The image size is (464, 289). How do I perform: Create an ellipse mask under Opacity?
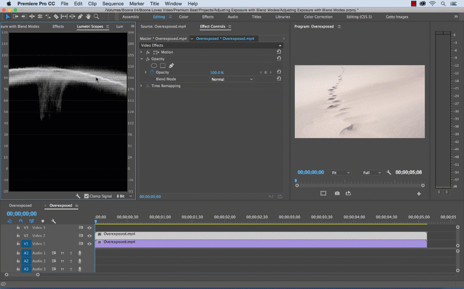click(154, 66)
